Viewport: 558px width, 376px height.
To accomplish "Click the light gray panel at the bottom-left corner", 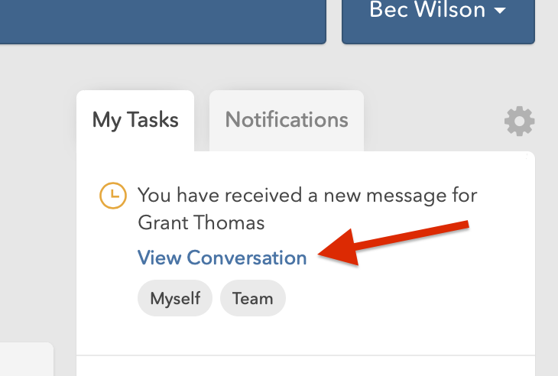I will pos(27,359).
